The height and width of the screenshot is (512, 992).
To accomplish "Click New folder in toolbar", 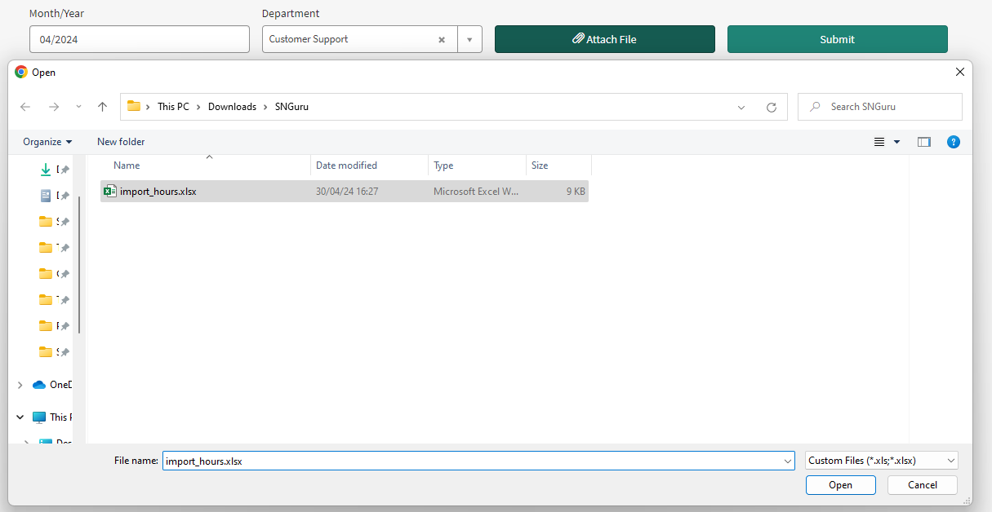I will pos(121,142).
